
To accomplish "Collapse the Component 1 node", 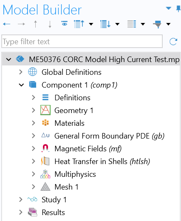I will 21,85.
